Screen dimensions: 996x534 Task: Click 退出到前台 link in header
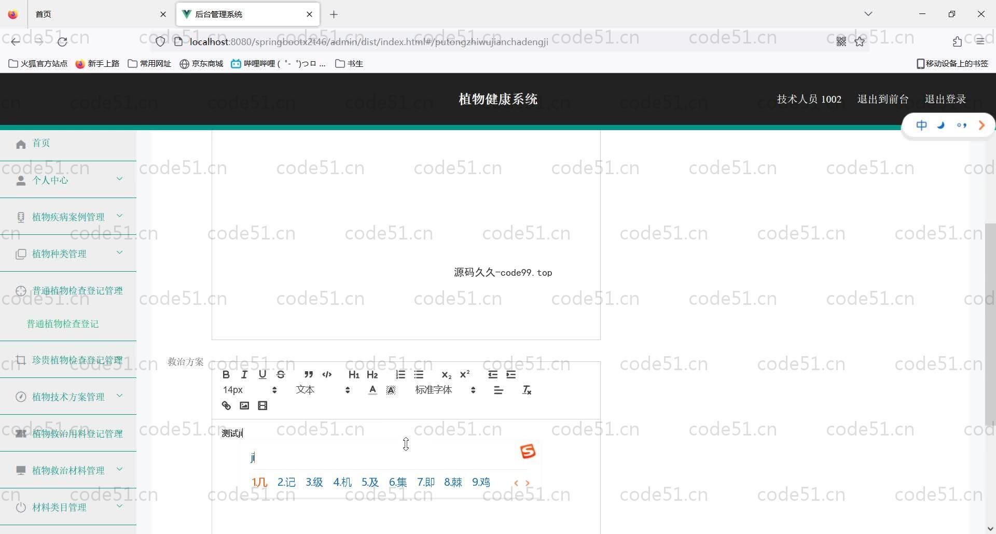pos(883,99)
